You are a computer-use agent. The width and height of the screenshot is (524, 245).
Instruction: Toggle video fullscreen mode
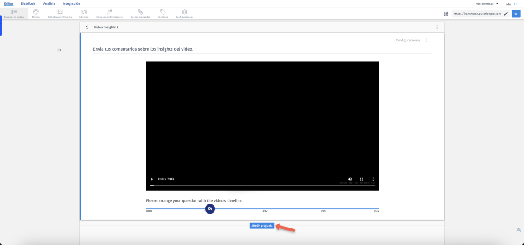point(362,179)
